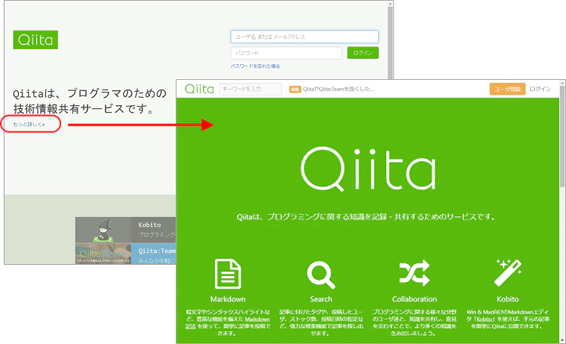Image resolution: width=566 pixels, height=344 pixels.
Task: Click the orange badge beside the announcement
Action: [295, 90]
